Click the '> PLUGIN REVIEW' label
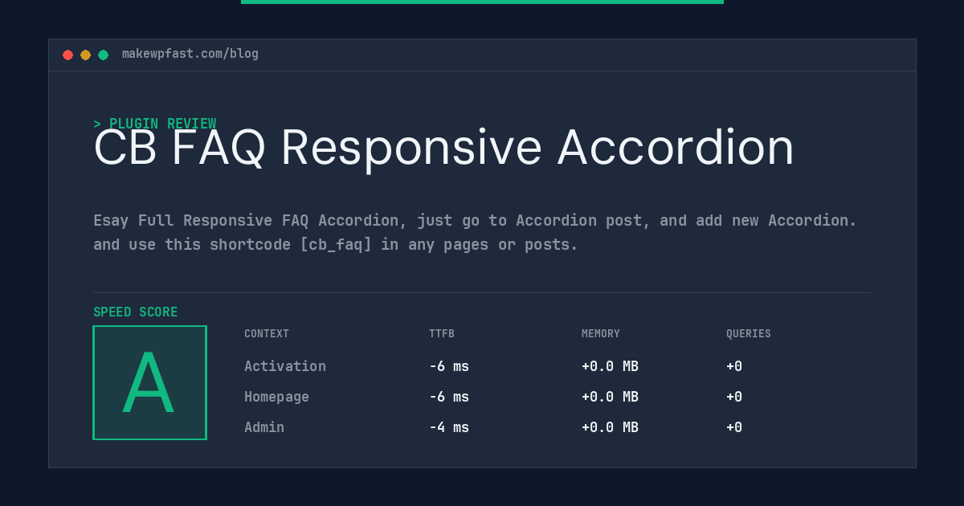The image size is (964, 506). click(154, 124)
